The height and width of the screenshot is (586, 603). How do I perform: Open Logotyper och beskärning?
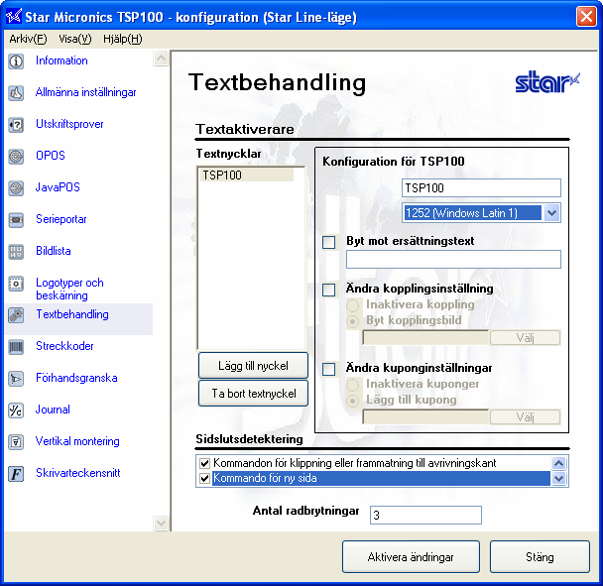(69, 290)
